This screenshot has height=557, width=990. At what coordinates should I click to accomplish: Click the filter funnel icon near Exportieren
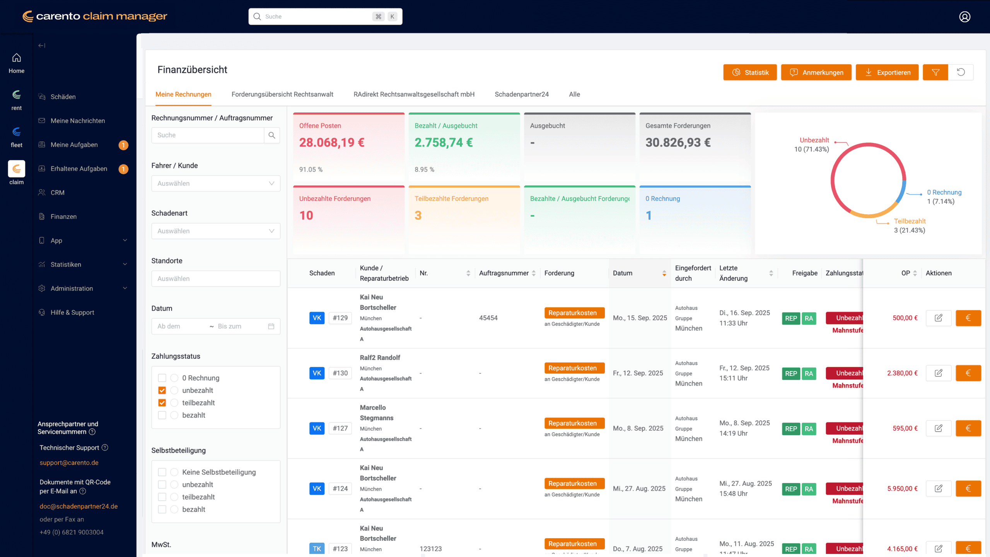(935, 72)
